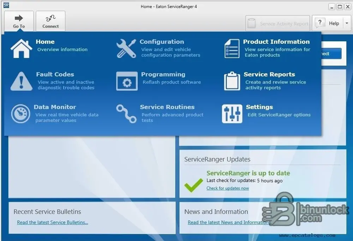Click the Service Activity Report button text
The image size is (353, 241).
pos(284,23)
